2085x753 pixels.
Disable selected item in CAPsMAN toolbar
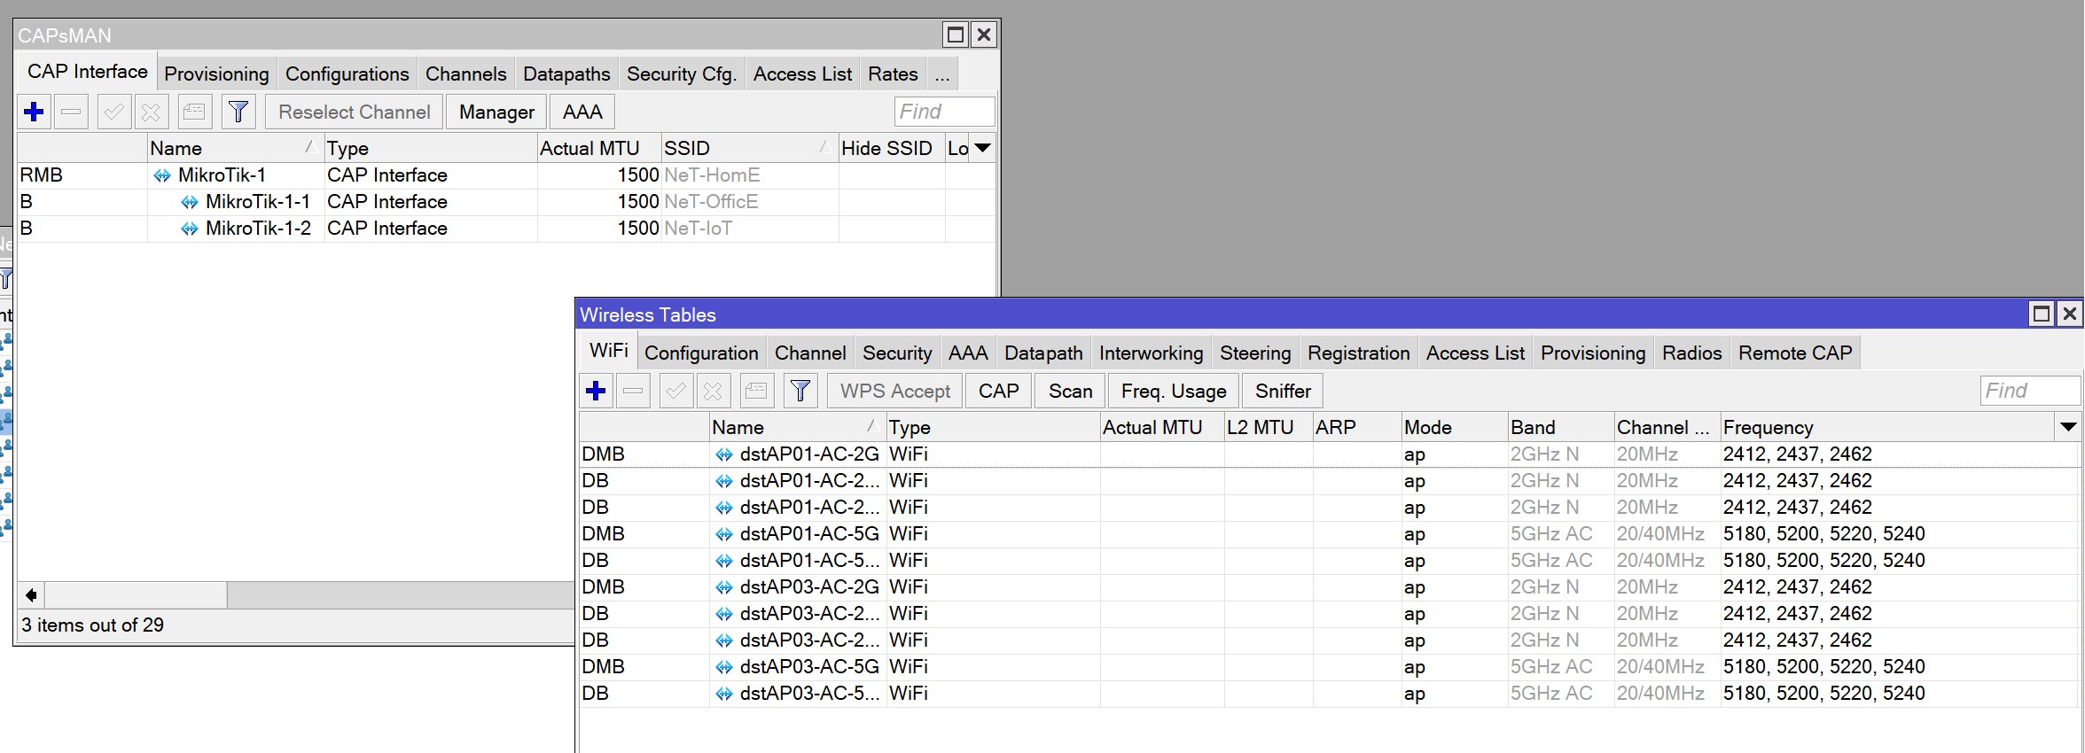(x=152, y=113)
